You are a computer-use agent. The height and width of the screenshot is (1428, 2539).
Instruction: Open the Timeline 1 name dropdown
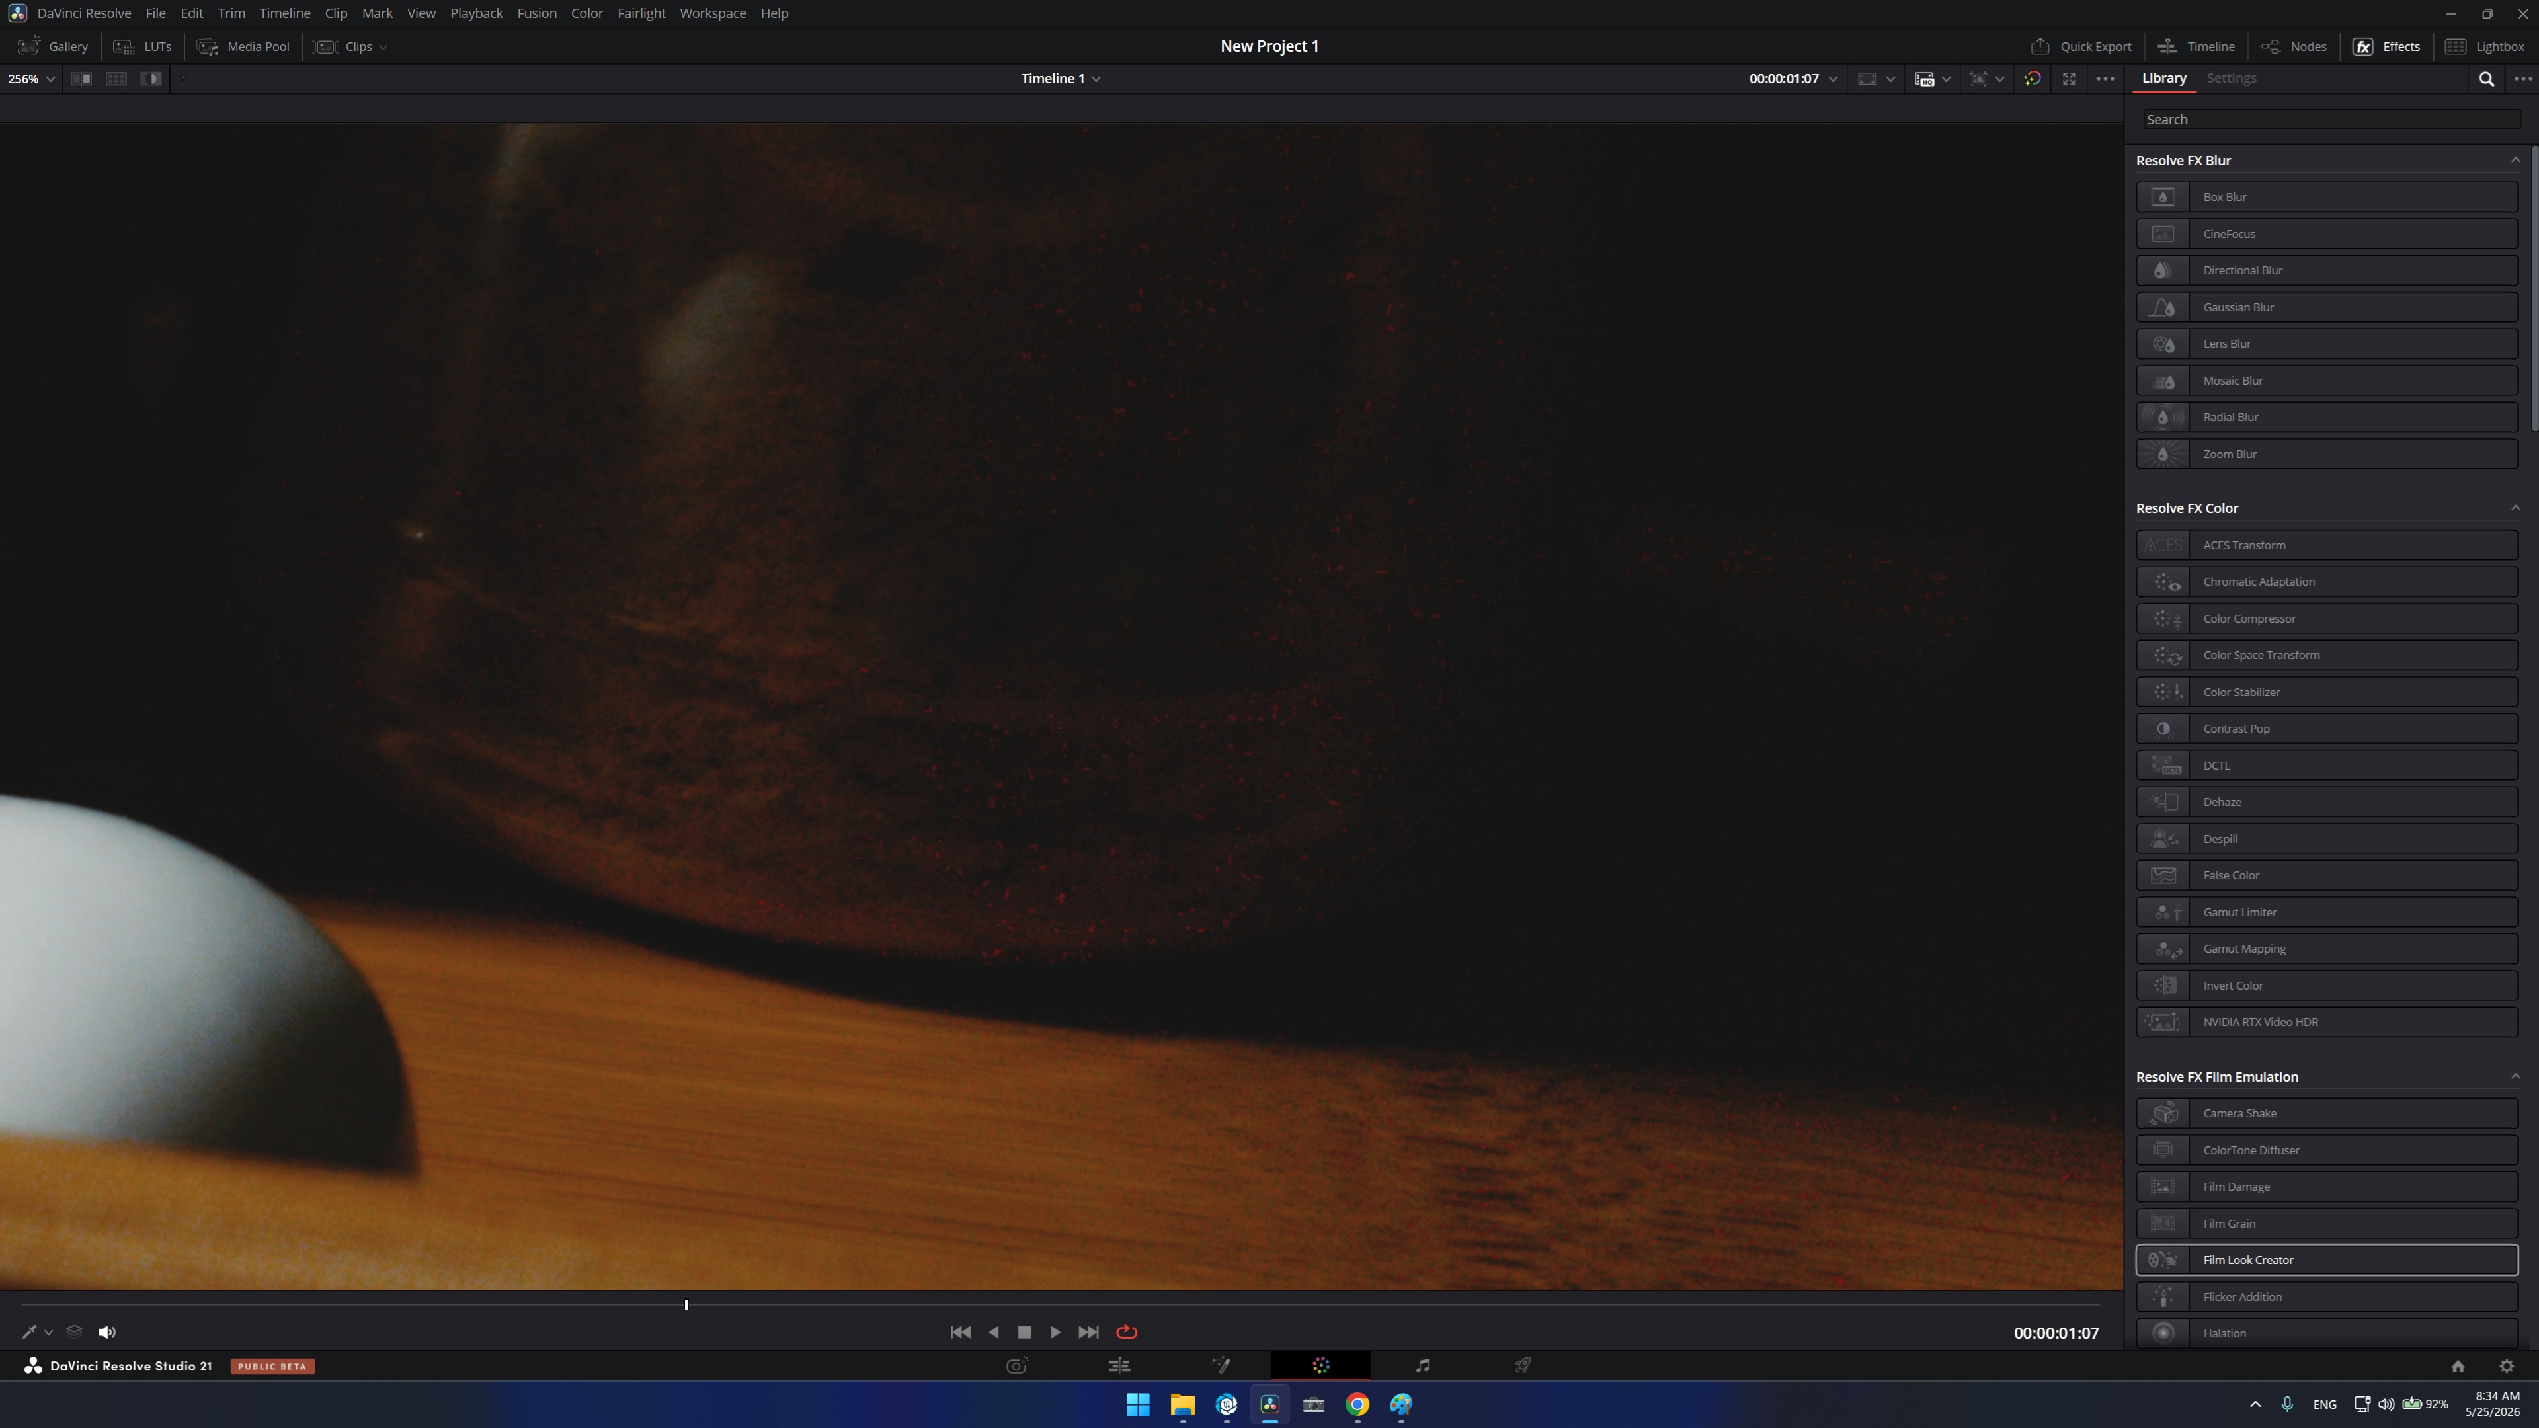(1061, 79)
